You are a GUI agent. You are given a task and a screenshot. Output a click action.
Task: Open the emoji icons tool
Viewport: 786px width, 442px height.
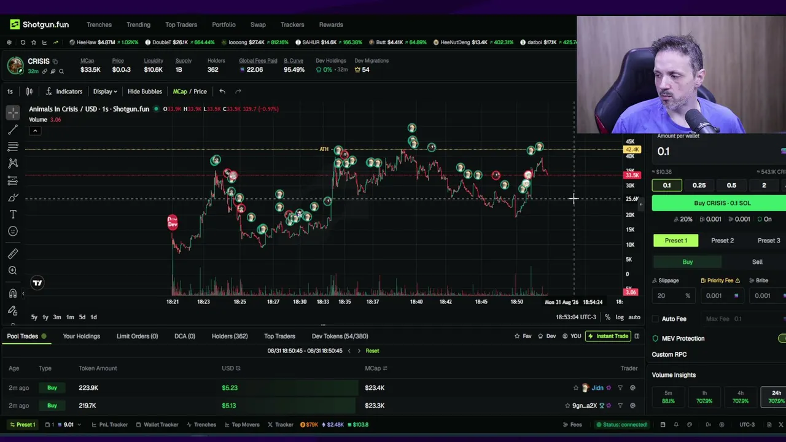pos(13,231)
